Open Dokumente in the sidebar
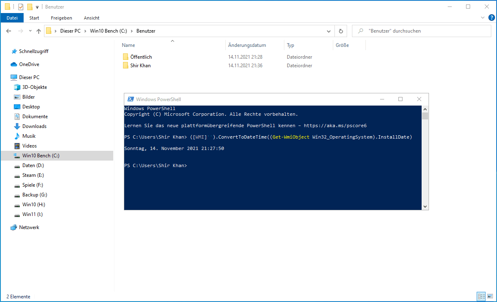This screenshot has height=302, width=497. [35, 117]
